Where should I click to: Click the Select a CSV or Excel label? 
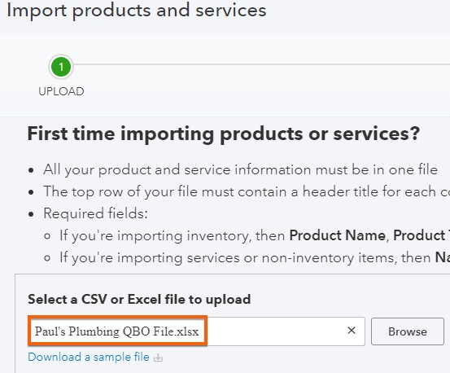pyautogui.click(x=139, y=299)
